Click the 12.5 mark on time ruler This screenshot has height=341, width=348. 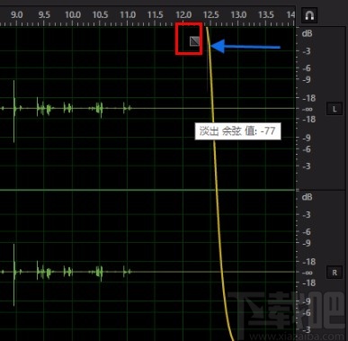(210, 14)
